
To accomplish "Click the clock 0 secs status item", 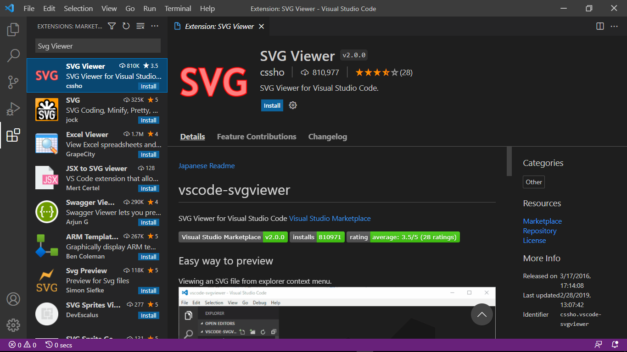I will 59,345.
